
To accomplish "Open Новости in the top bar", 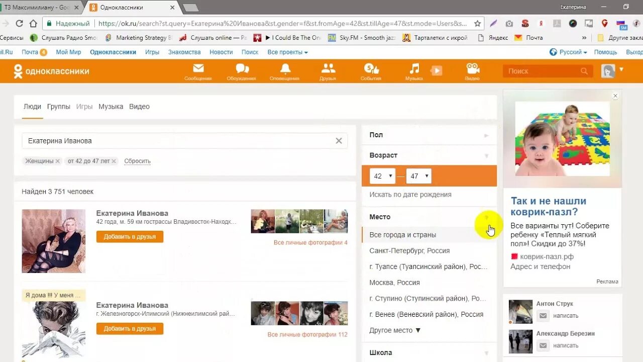I will [x=221, y=52].
